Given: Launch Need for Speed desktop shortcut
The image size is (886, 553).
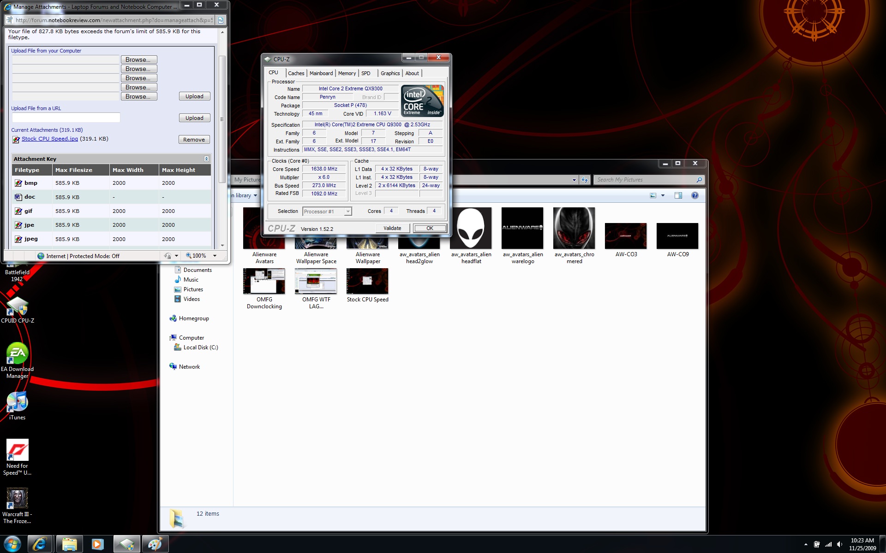Looking at the screenshot, I should (x=17, y=457).
